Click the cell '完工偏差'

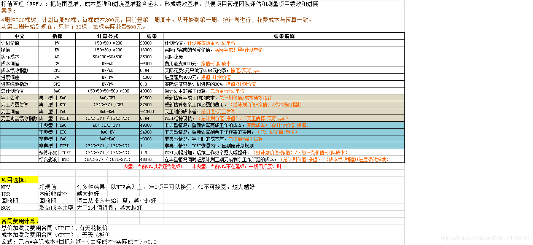click(19, 111)
